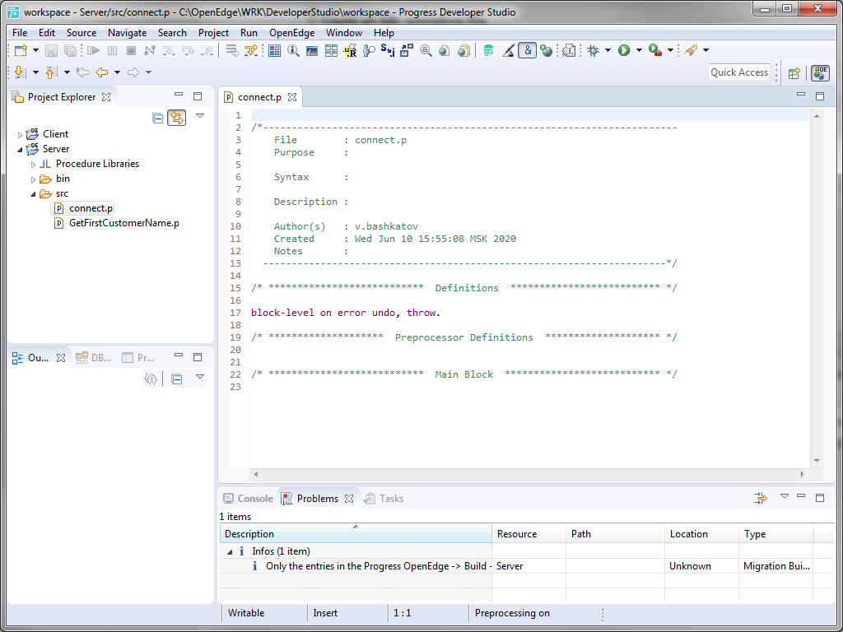Select connect.p in the src folder

[x=83, y=208]
